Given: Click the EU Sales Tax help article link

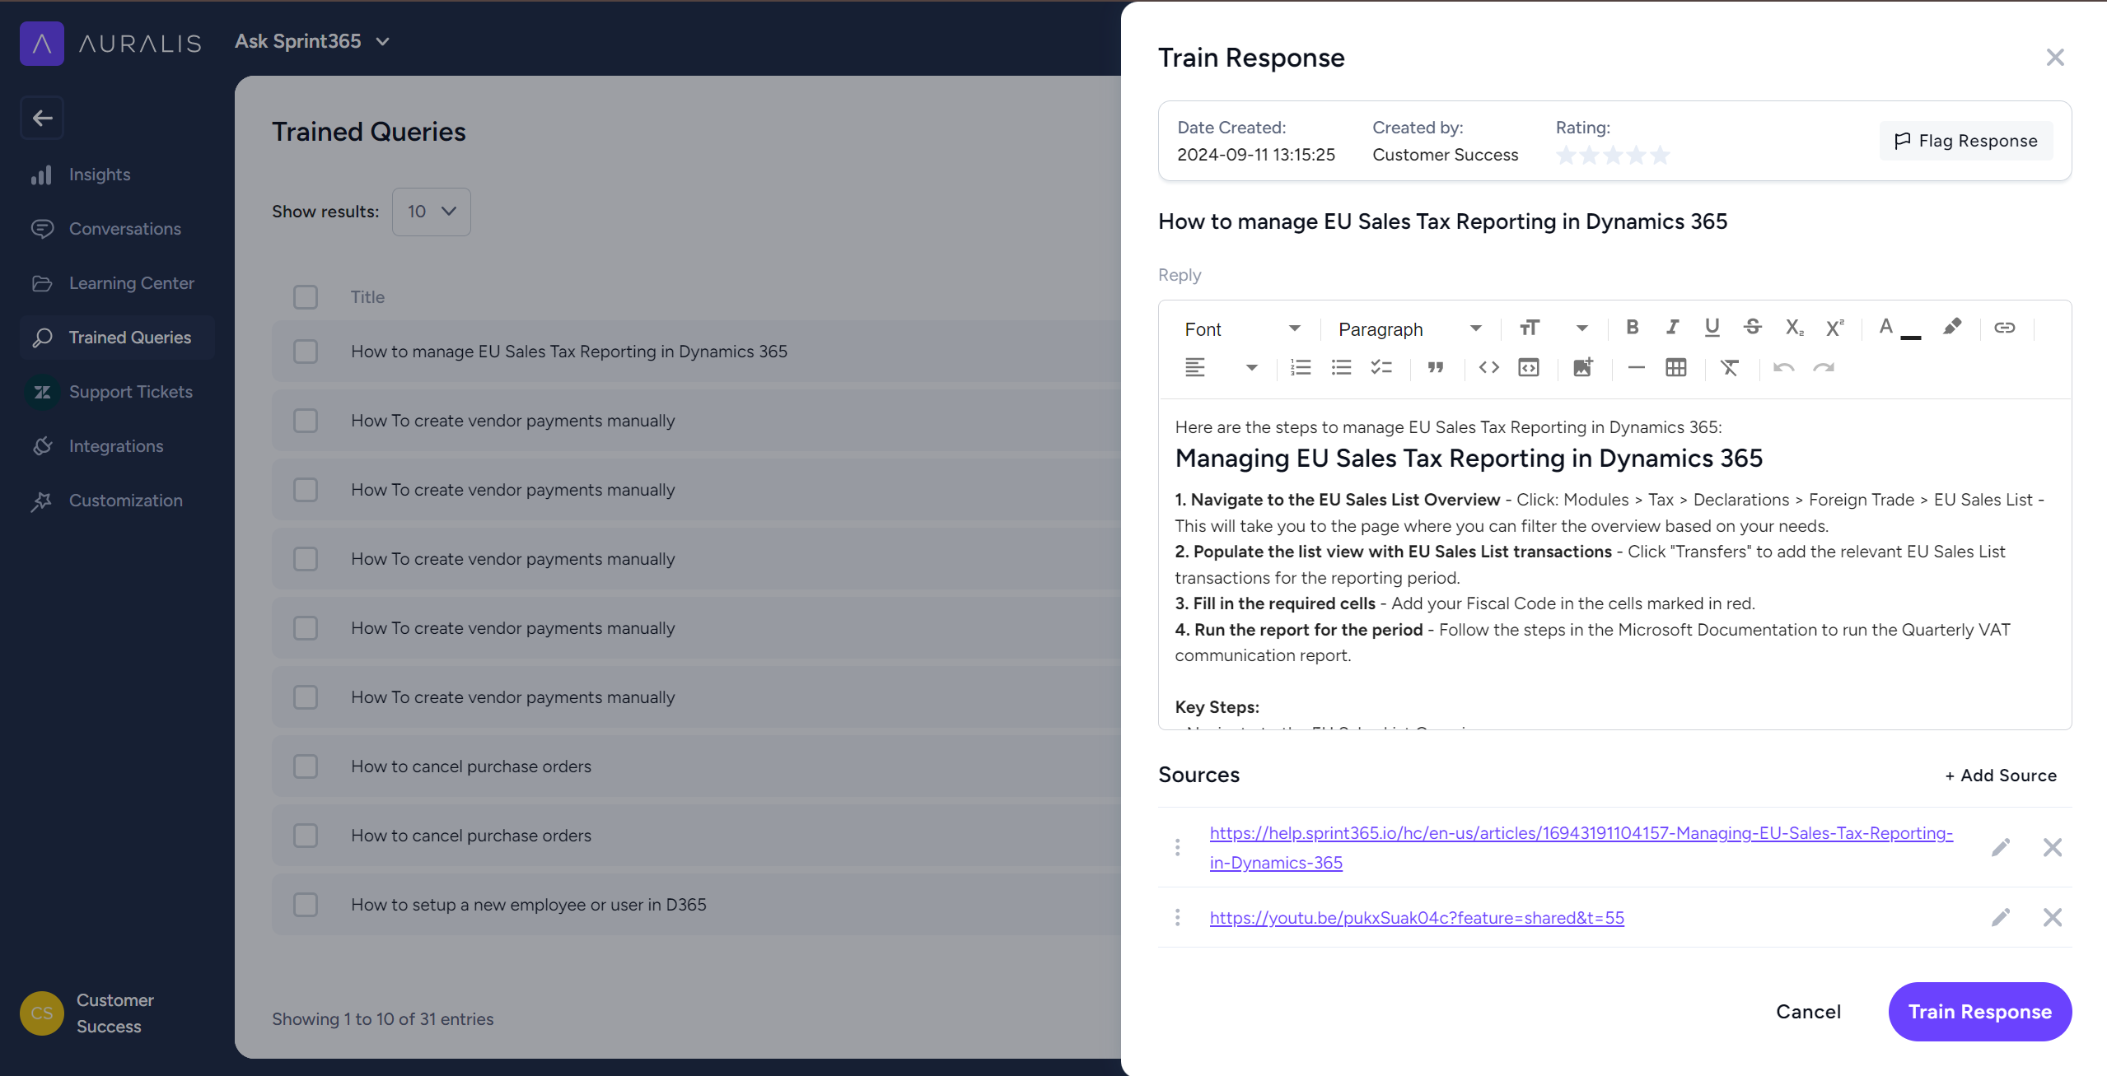Looking at the screenshot, I should 1581,847.
